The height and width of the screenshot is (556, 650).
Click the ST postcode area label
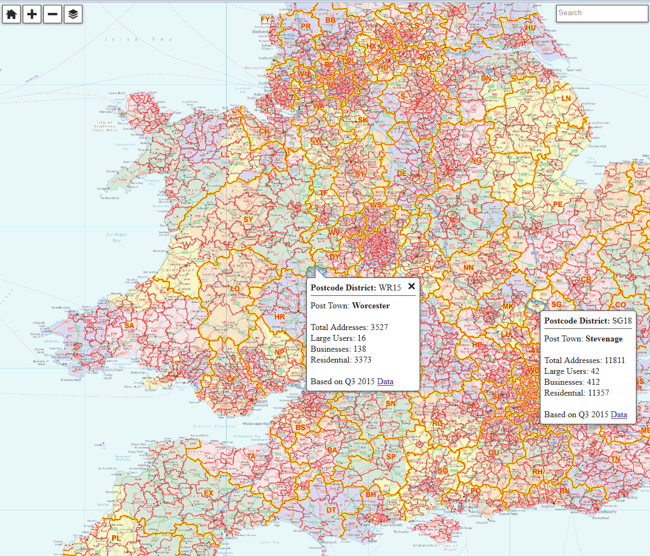[x=360, y=175]
